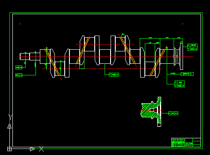
Task: Pick the tolerance frame beside the section detail
Action: point(173,113)
